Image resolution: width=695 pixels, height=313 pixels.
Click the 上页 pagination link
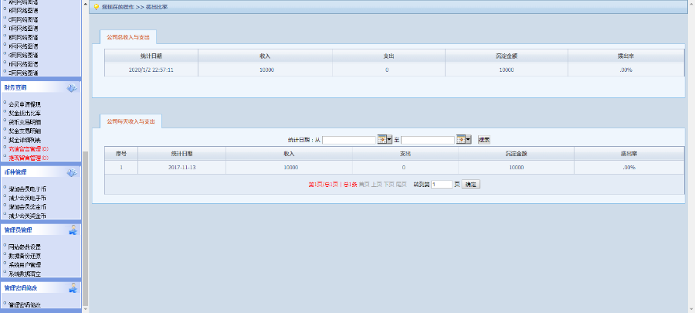[x=376, y=185]
